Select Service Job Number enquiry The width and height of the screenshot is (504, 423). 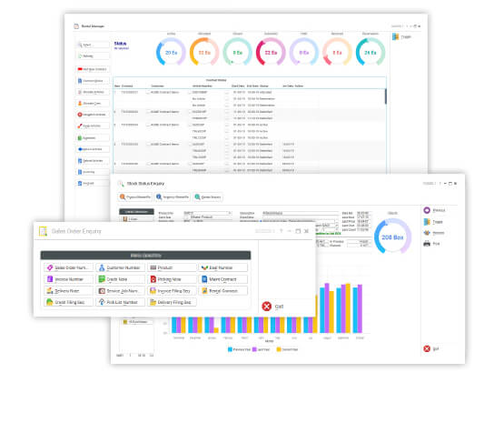120,291
